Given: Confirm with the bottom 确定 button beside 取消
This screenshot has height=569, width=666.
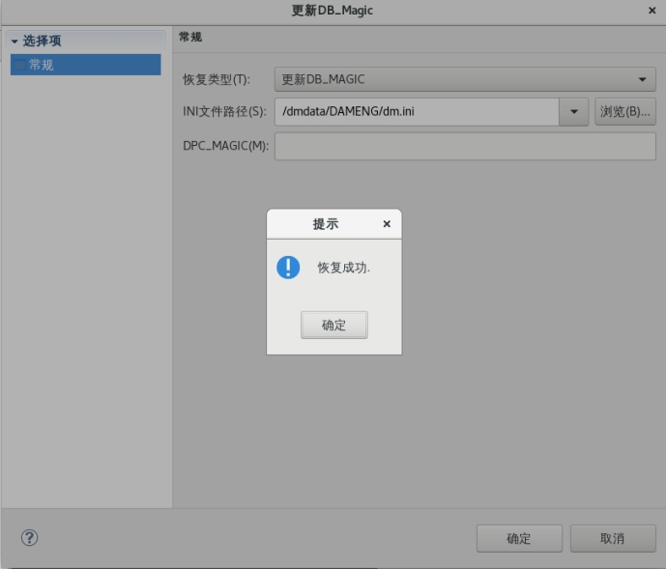Looking at the screenshot, I should coord(518,538).
